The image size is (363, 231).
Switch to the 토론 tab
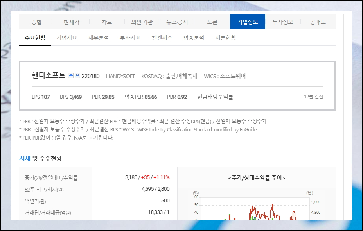click(x=212, y=22)
